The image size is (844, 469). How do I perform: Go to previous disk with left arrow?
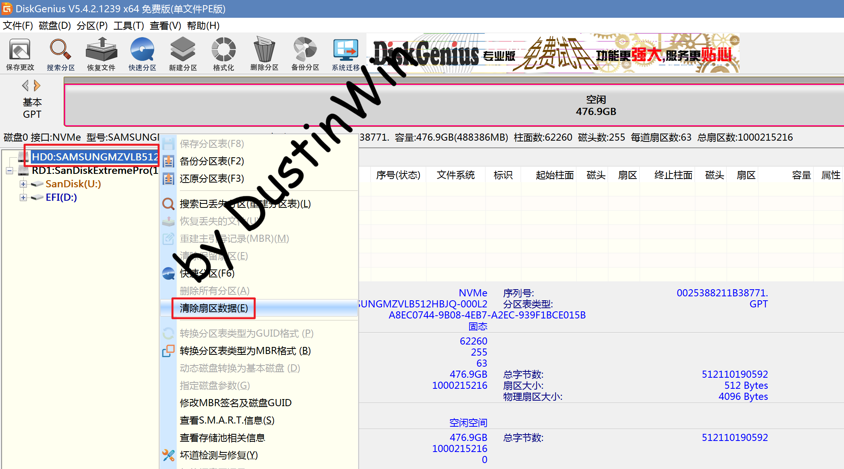point(25,85)
